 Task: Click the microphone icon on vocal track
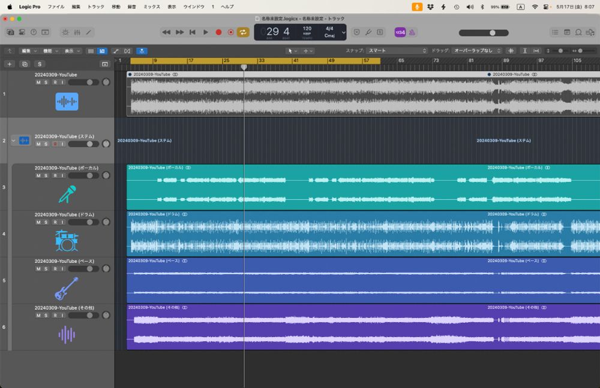(67, 194)
